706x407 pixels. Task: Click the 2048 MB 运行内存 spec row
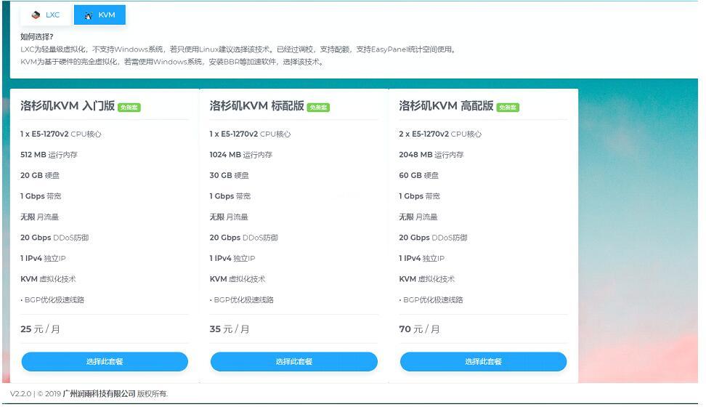[431, 155]
